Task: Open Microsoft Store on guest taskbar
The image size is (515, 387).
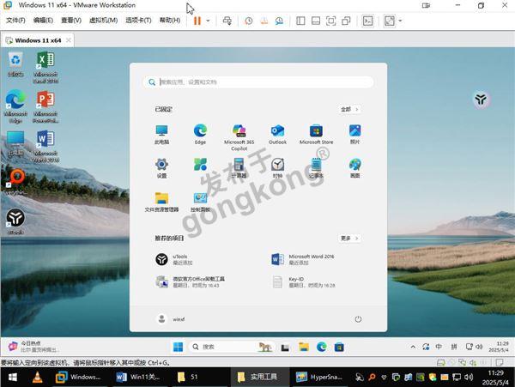Action: click(x=339, y=347)
